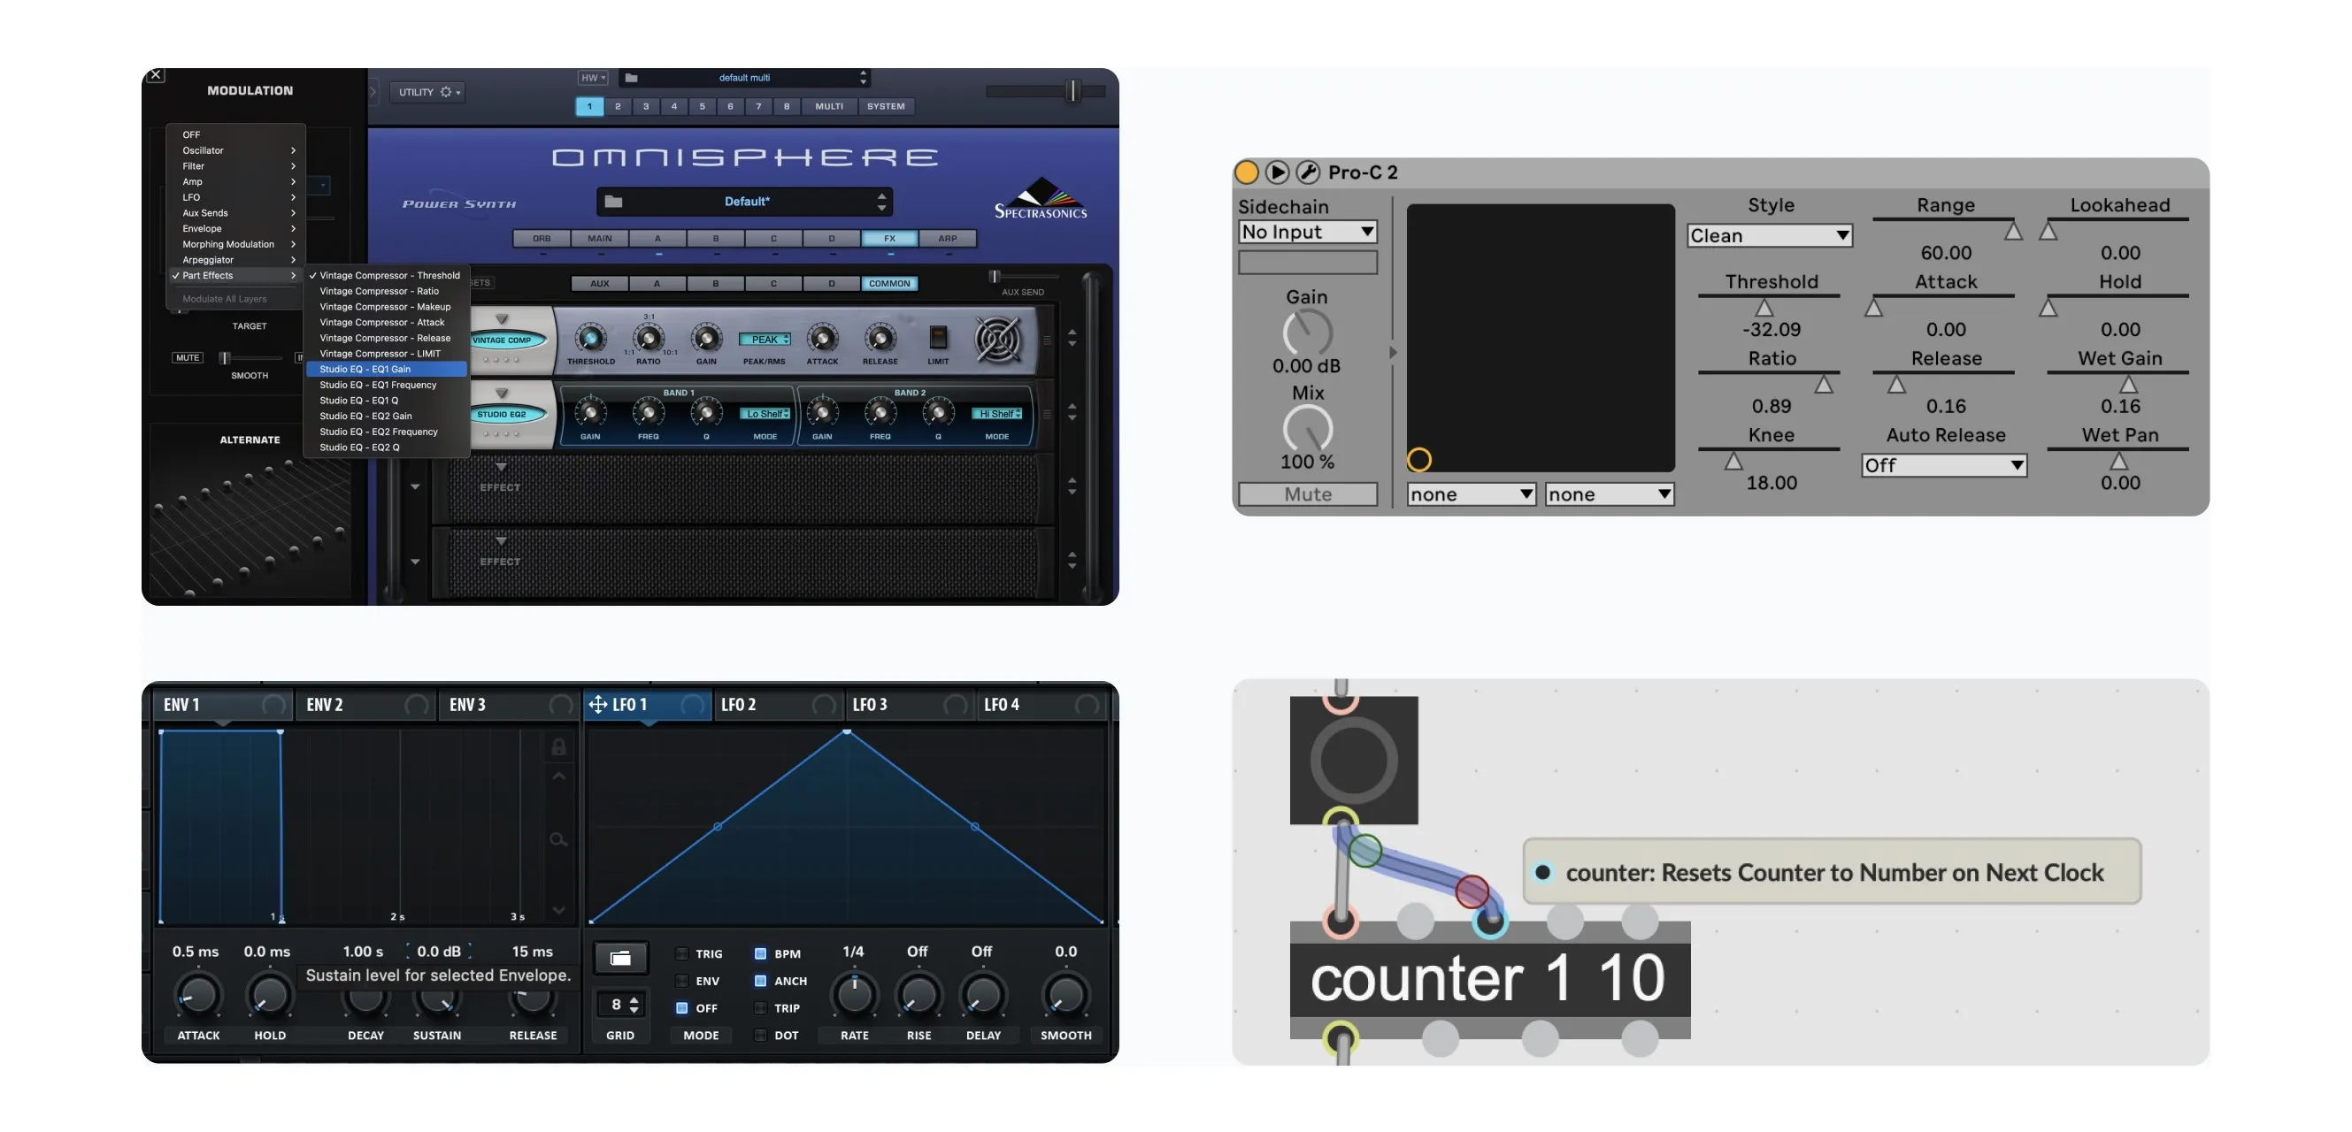Click the Vintage Comp fan icon
Viewport: 2352px width, 1132px height.
tap(996, 340)
